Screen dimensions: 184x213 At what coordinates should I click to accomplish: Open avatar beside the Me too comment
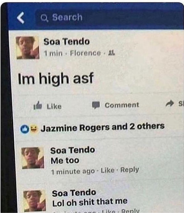(33, 158)
